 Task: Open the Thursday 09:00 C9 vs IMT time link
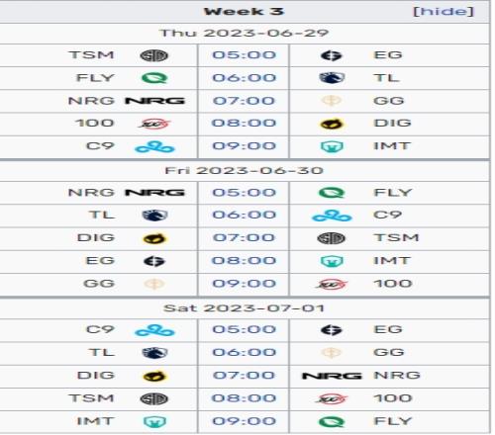[x=244, y=146]
